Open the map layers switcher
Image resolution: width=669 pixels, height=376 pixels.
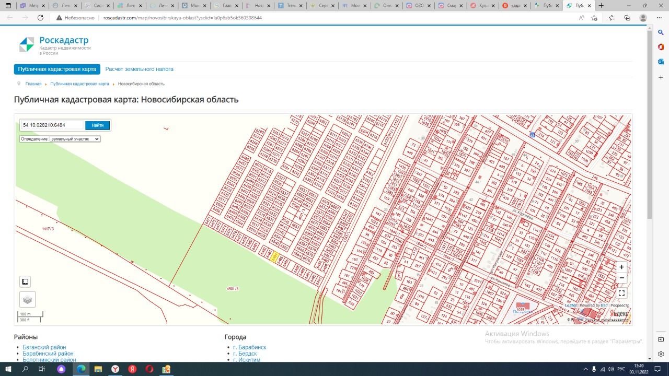pos(28,299)
